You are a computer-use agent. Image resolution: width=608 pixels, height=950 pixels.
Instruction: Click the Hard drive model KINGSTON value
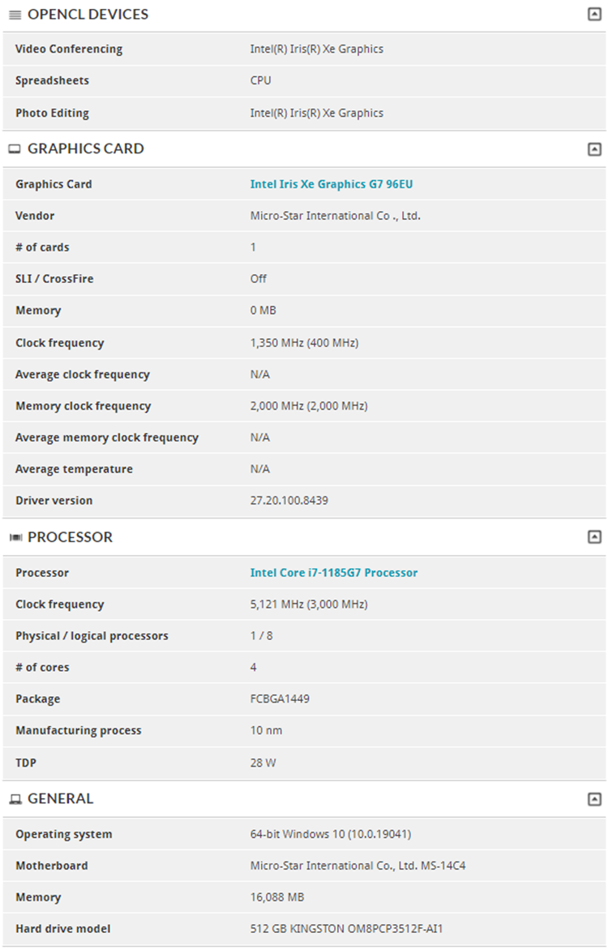click(346, 929)
